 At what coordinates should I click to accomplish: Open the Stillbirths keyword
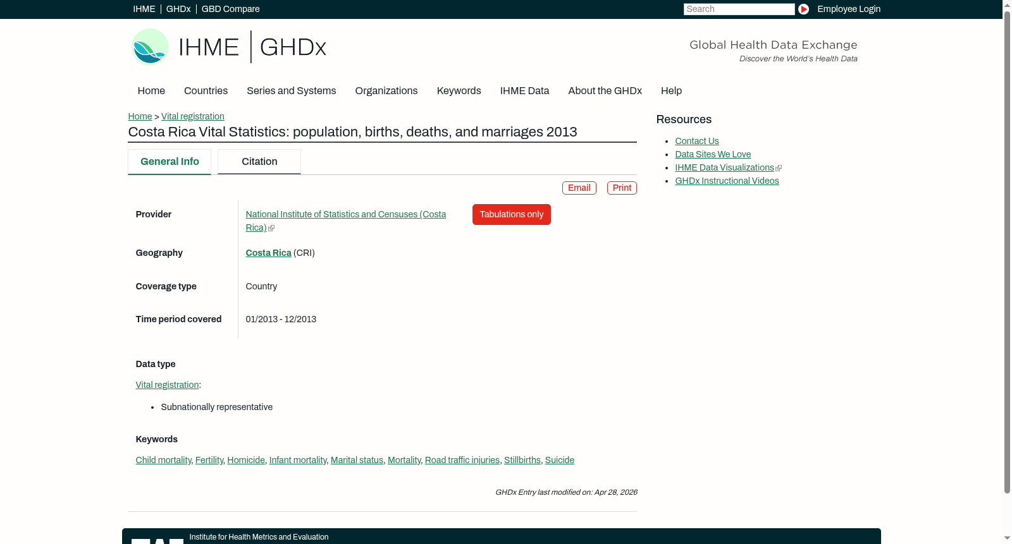coord(522,460)
